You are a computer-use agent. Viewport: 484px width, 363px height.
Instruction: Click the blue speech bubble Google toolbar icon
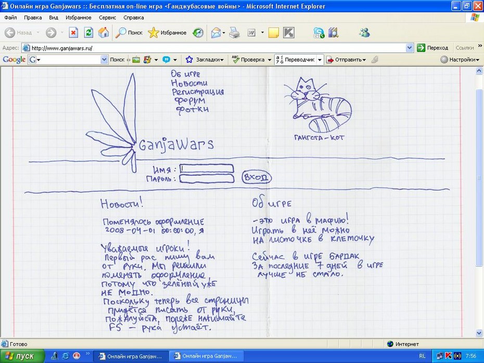(166, 59)
